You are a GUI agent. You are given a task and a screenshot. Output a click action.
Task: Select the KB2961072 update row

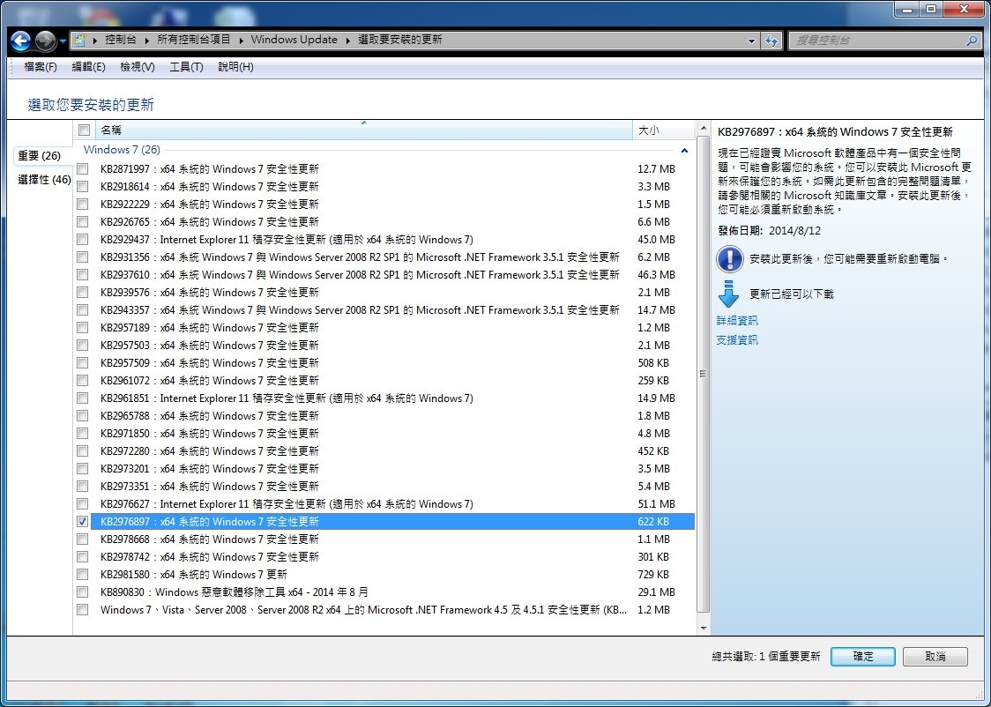[392, 380]
